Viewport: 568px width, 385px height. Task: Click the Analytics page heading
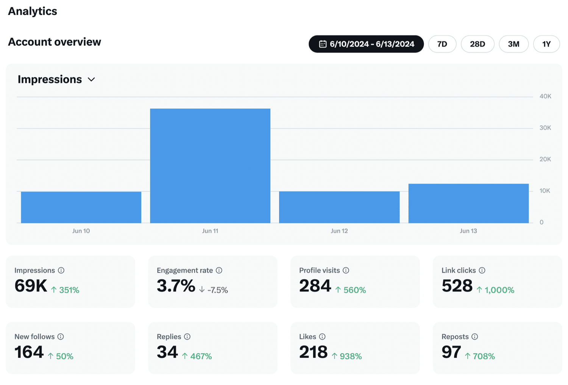tap(33, 11)
